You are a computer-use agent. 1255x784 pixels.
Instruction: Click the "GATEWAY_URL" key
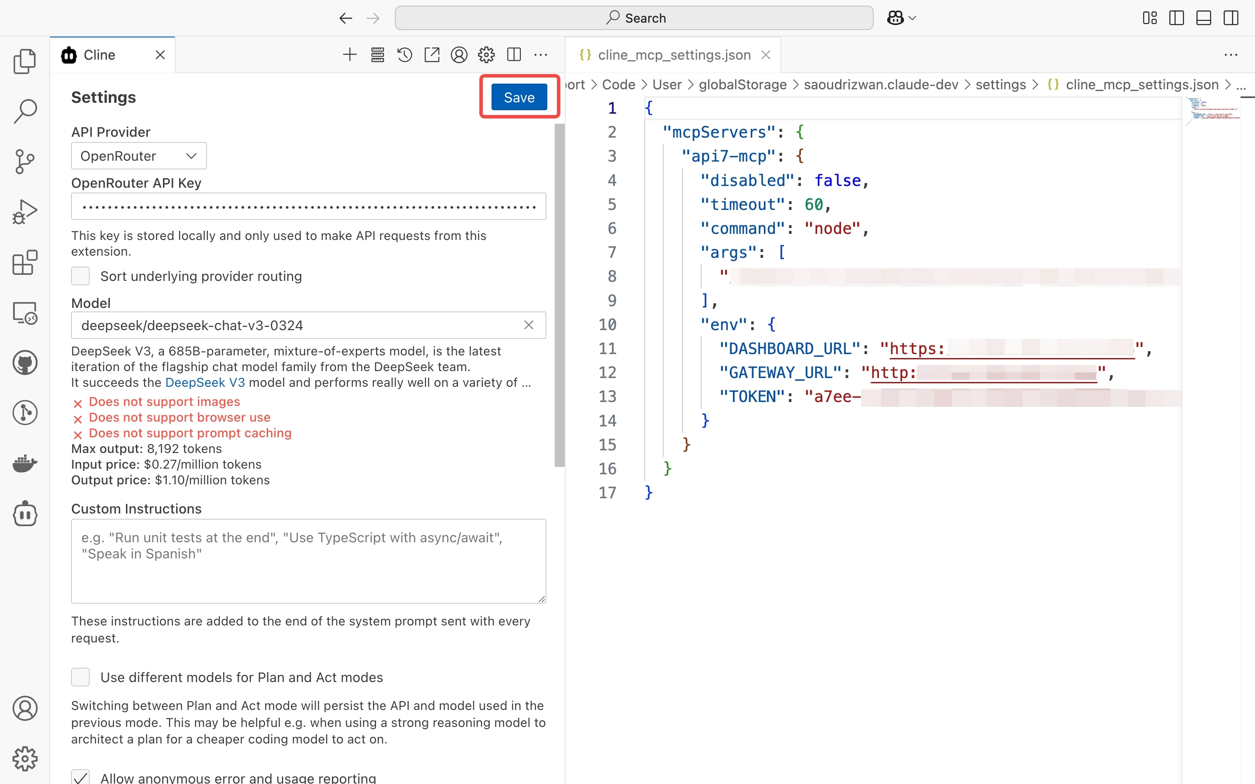[x=780, y=373]
